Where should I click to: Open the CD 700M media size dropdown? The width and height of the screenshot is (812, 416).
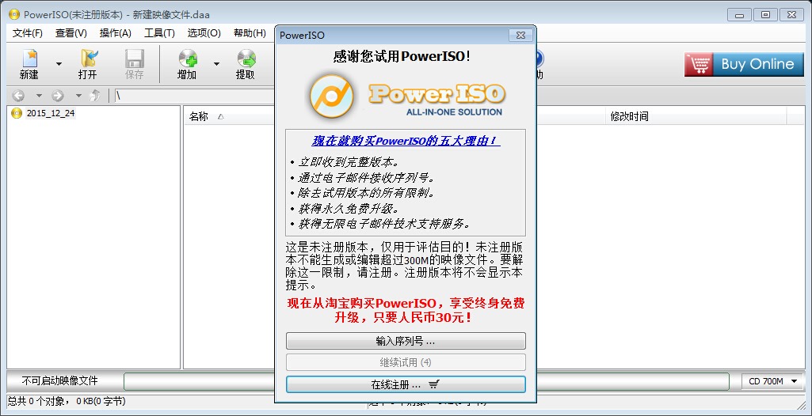pos(772,382)
